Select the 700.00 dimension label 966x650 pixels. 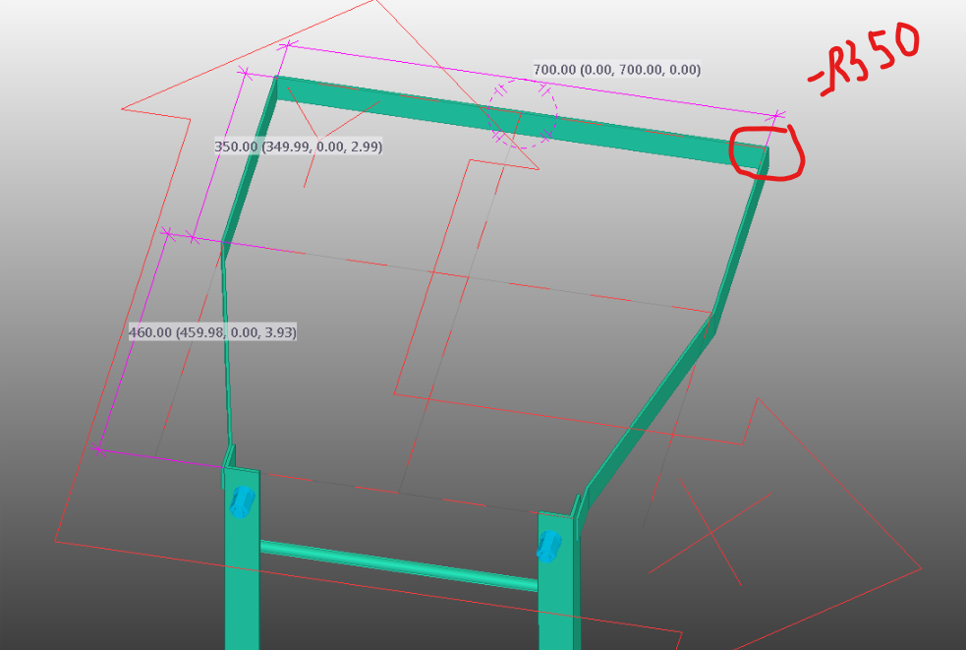pyautogui.click(x=617, y=70)
